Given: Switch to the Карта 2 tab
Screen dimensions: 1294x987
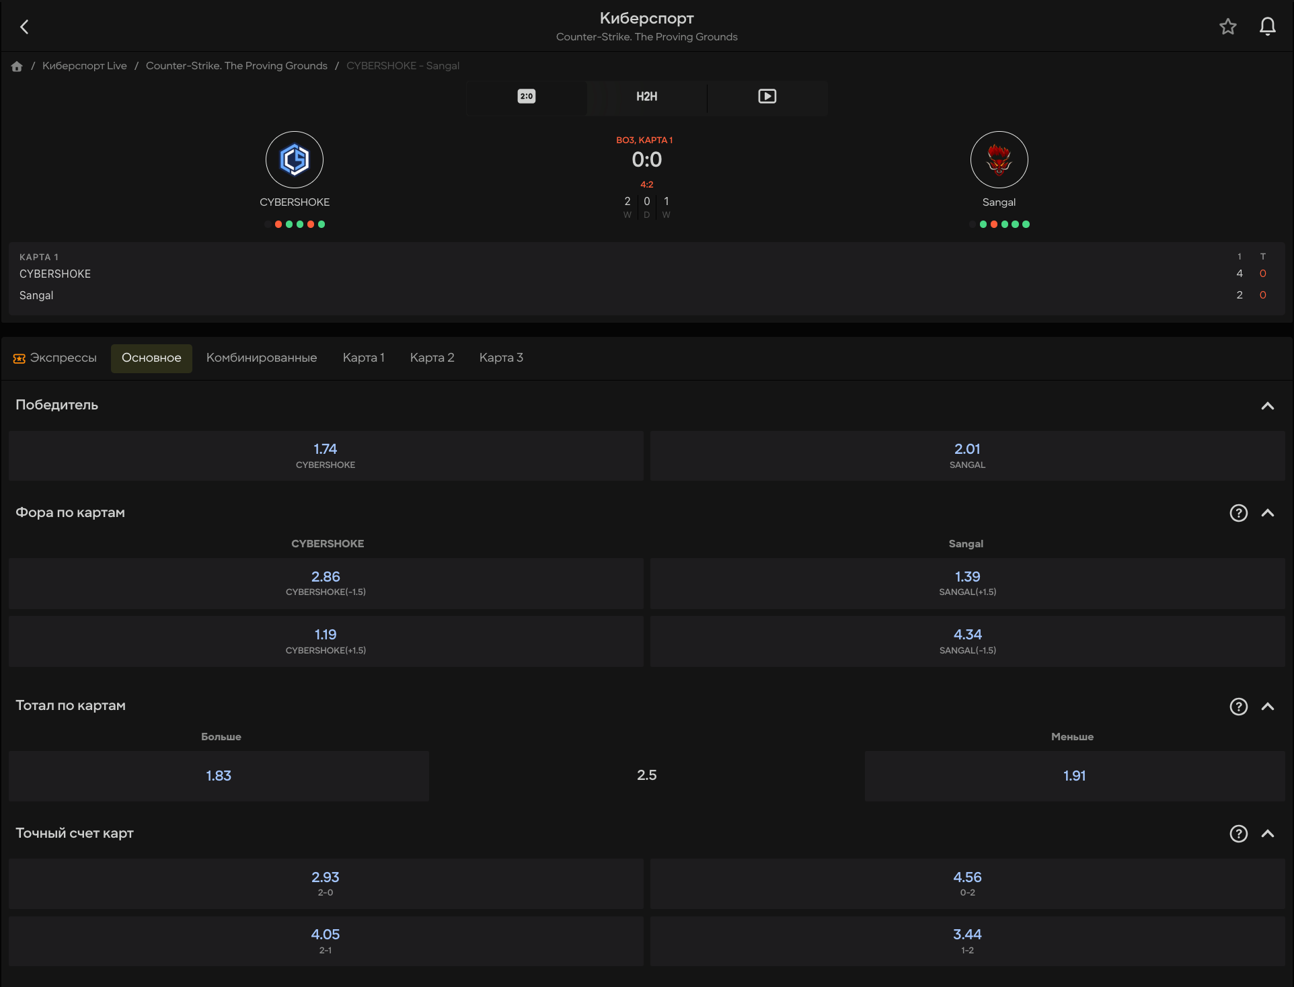Looking at the screenshot, I should pyautogui.click(x=432, y=358).
